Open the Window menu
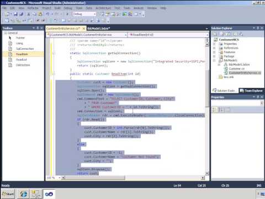The image size is (265, 199). pyautogui.click(x=152, y=8)
